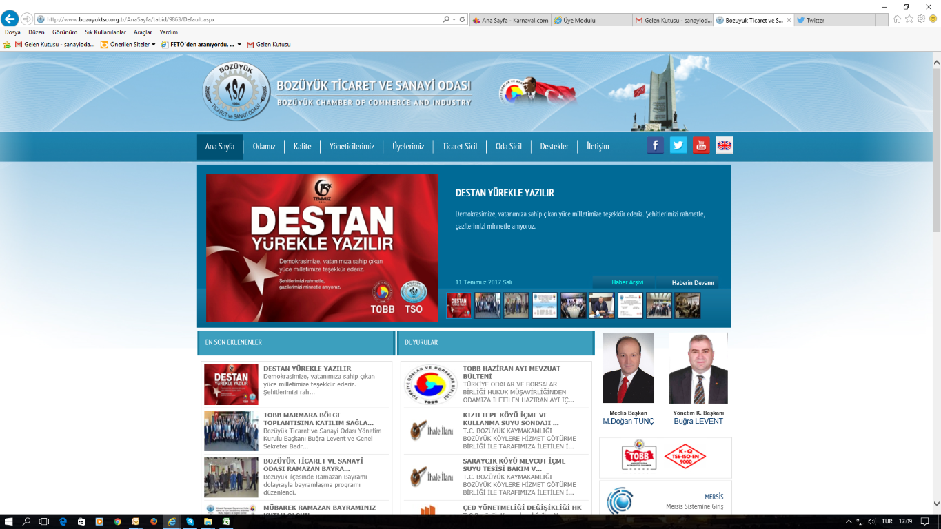Open Ticaret Sicil navigation item
Image resolution: width=941 pixels, height=529 pixels.
click(460, 147)
